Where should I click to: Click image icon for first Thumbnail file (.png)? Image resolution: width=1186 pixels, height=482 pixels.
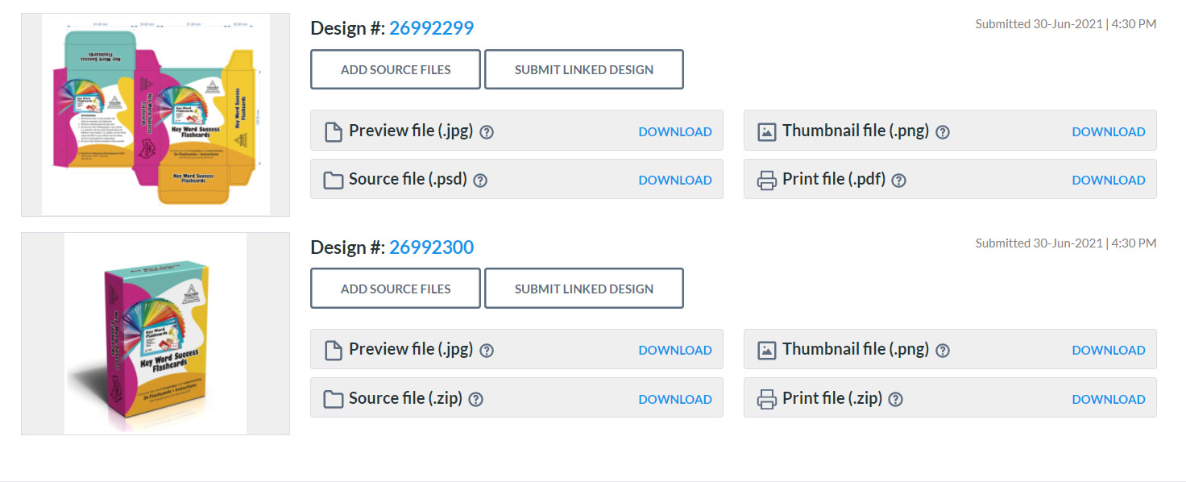(767, 131)
